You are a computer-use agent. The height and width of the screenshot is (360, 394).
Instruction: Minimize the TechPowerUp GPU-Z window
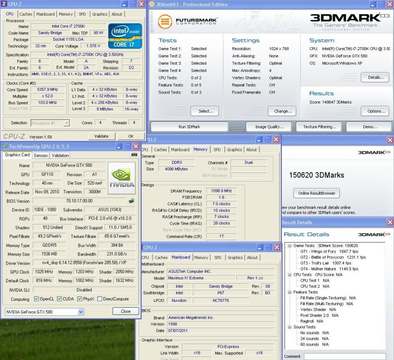coord(119,146)
